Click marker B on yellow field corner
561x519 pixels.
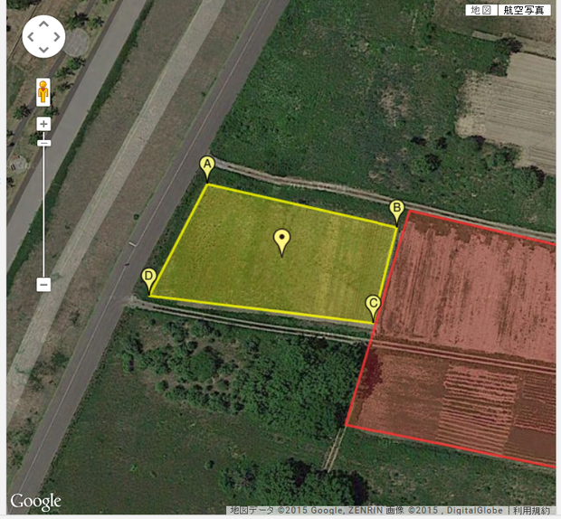pyautogui.click(x=396, y=213)
